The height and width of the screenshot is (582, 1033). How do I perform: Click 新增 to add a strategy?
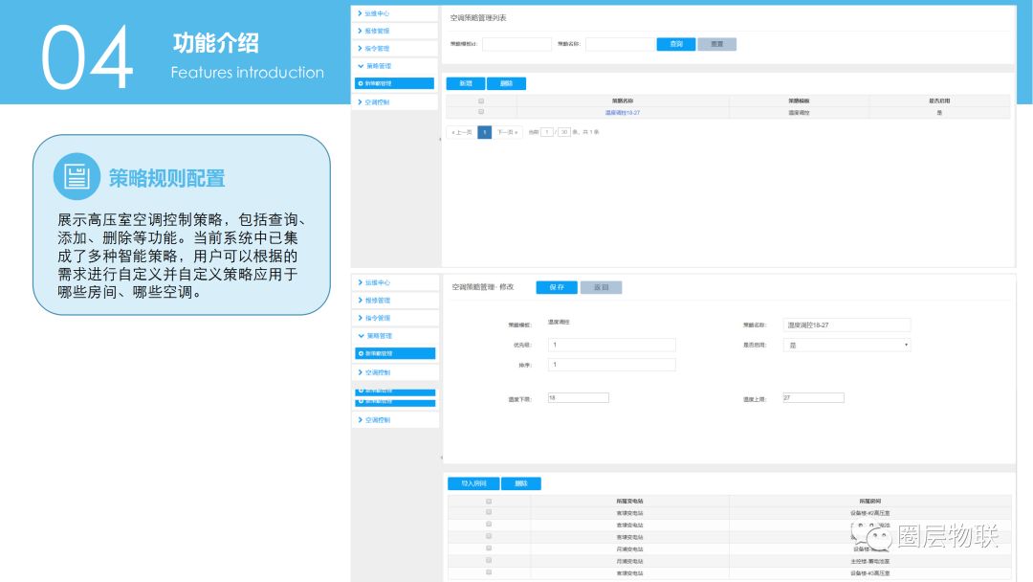coord(466,83)
